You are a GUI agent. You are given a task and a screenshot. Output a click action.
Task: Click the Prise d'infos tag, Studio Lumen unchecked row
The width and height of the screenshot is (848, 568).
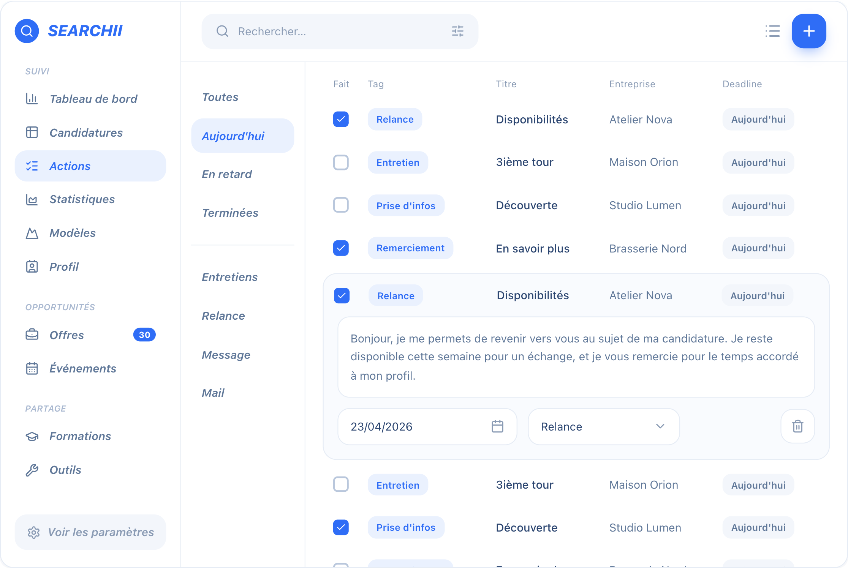406,205
